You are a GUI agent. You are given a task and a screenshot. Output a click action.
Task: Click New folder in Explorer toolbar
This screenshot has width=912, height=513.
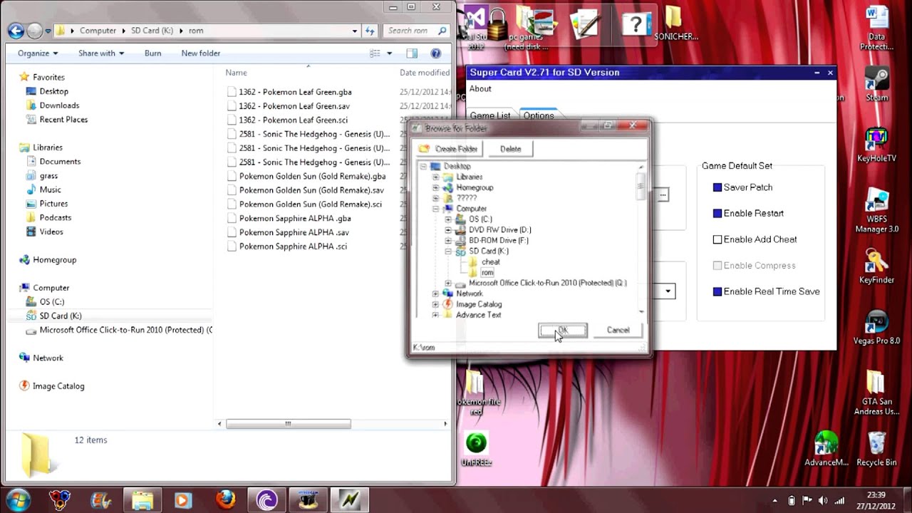click(201, 53)
